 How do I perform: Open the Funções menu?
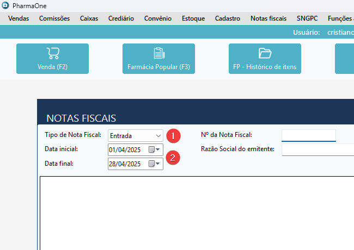click(340, 18)
